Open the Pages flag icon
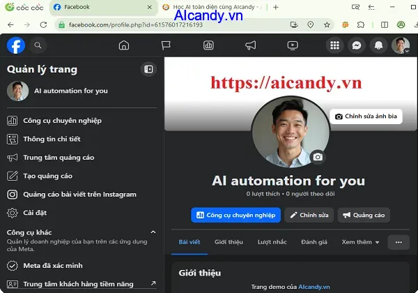 (166, 45)
